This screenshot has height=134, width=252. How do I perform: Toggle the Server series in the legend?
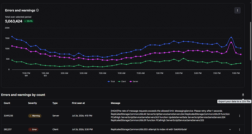pyautogui.click(x=134, y=82)
